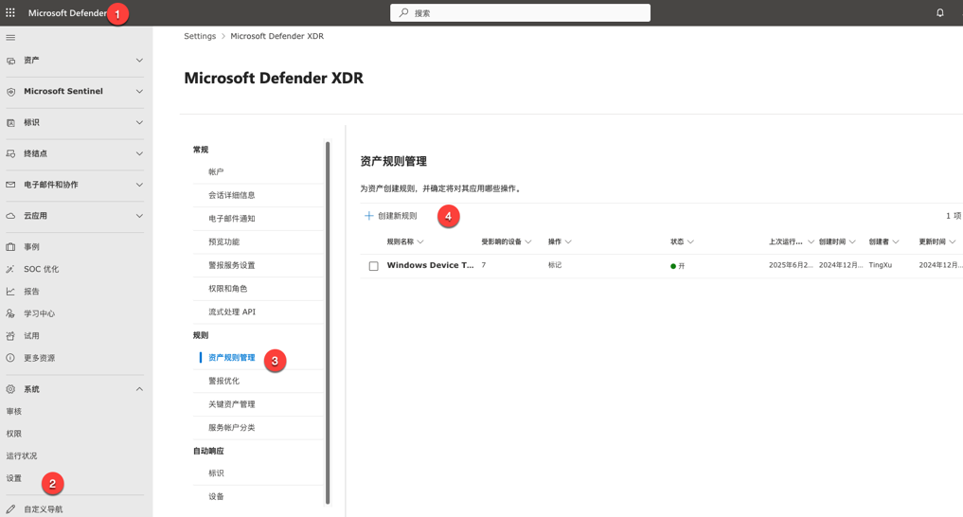Click the 资产 sidebar icon
This screenshot has height=517, width=963.
(10, 61)
